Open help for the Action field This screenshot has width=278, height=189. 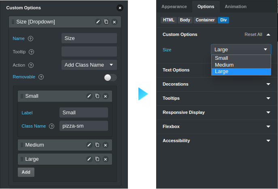click(31, 65)
